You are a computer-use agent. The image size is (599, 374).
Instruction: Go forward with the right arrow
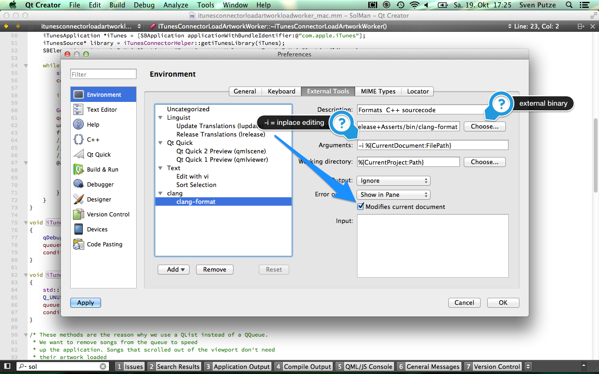18,26
